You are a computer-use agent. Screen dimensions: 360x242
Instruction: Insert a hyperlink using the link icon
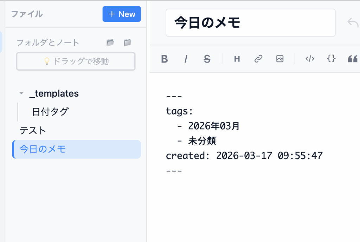pyautogui.click(x=258, y=59)
